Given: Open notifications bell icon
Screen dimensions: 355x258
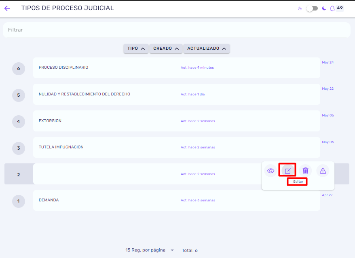Looking at the screenshot, I should (332, 8).
